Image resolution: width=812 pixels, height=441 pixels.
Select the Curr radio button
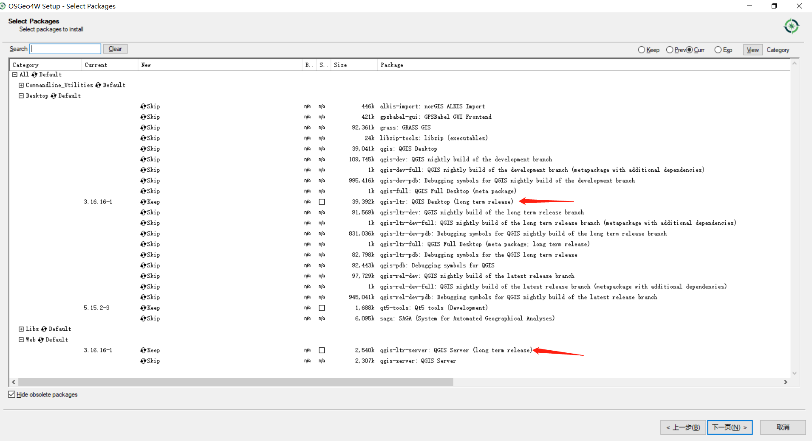(689, 50)
